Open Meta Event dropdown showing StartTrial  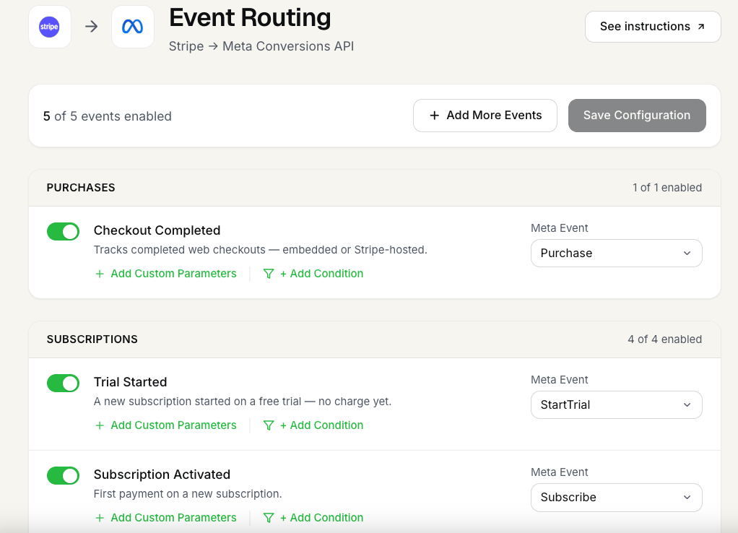point(617,405)
